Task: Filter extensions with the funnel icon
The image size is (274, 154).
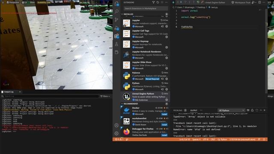Action: pyautogui.click(x=153, y=3)
